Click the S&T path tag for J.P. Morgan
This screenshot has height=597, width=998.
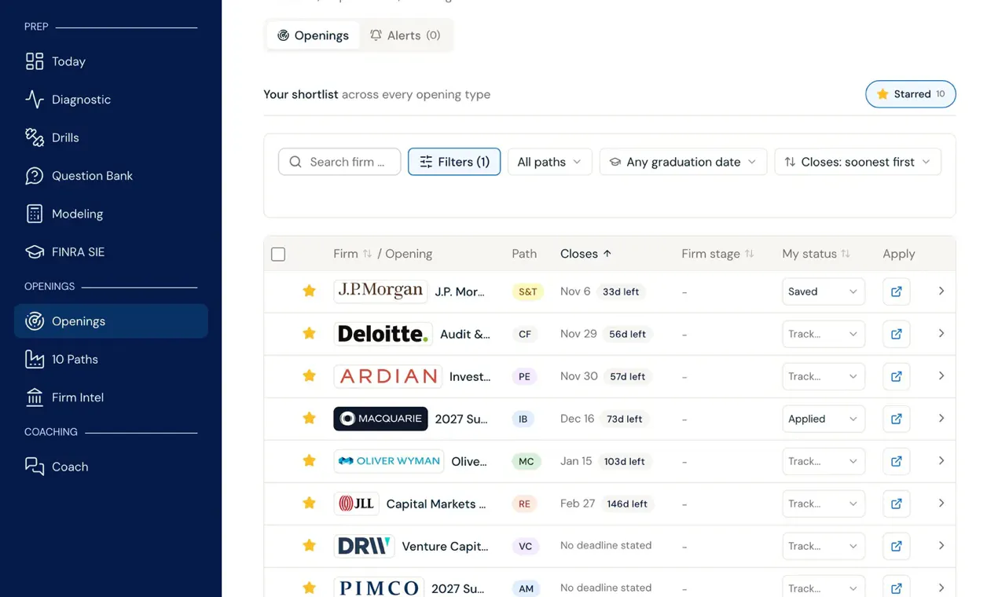(528, 291)
